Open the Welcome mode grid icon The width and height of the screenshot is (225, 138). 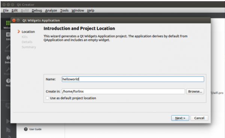(8, 23)
